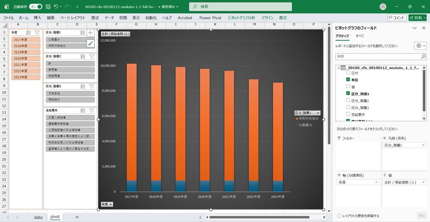Open the 年度 filter dropdown below the chart

(x=106, y=204)
